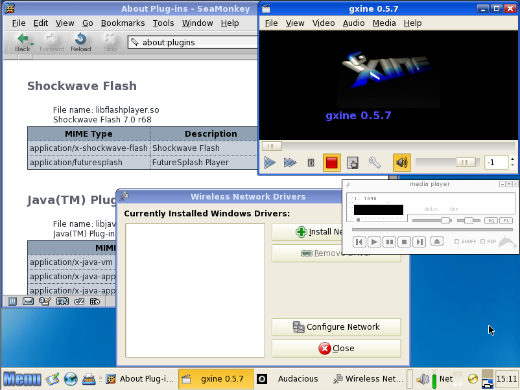Click the yellow disc tray icon
Screen dimensions: 520x390
[x=473, y=378]
